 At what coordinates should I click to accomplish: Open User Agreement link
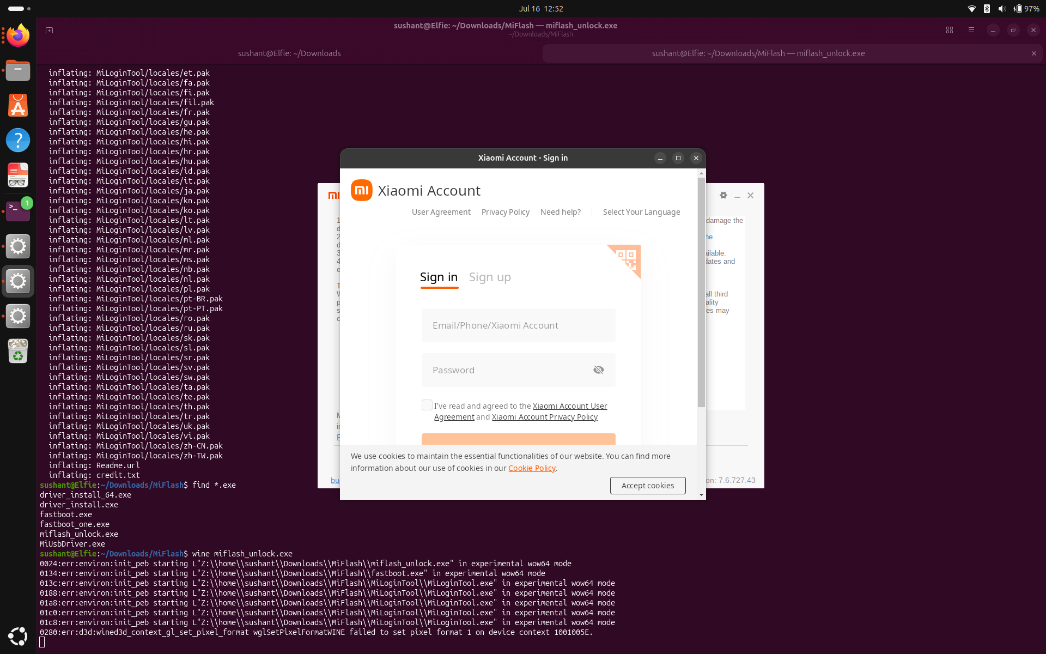(x=441, y=212)
